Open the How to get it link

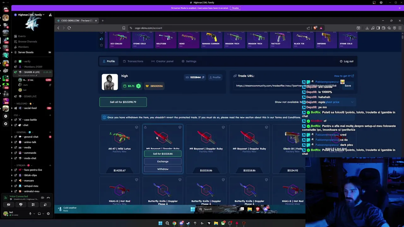coord(344,76)
